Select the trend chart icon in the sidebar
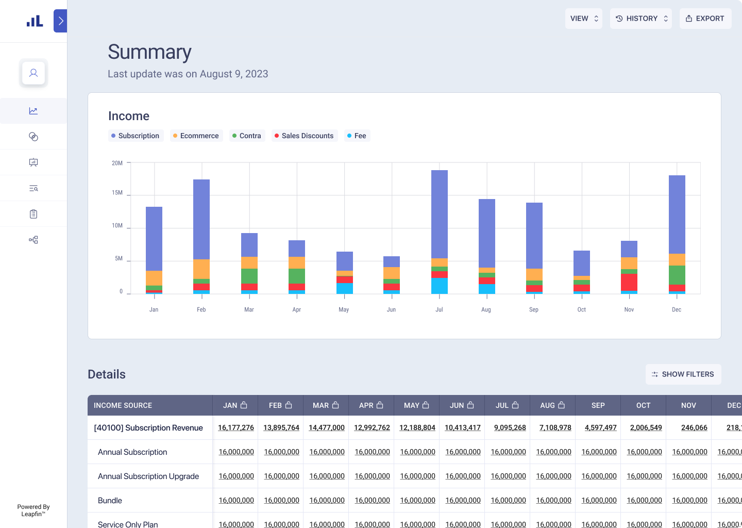The height and width of the screenshot is (528, 742). click(x=33, y=110)
